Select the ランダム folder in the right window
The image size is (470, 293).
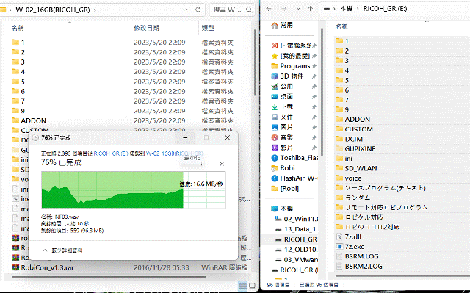(x=358, y=198)
